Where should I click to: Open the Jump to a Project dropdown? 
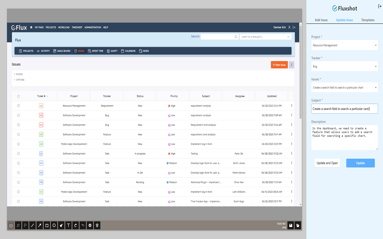[266, 37]
